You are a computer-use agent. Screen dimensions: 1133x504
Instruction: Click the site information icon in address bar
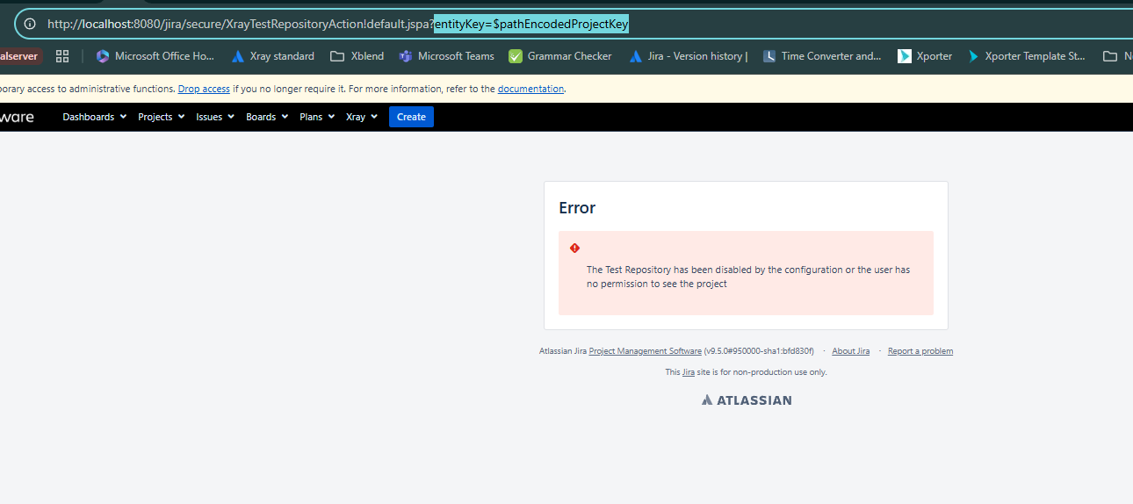click(30, 24)
